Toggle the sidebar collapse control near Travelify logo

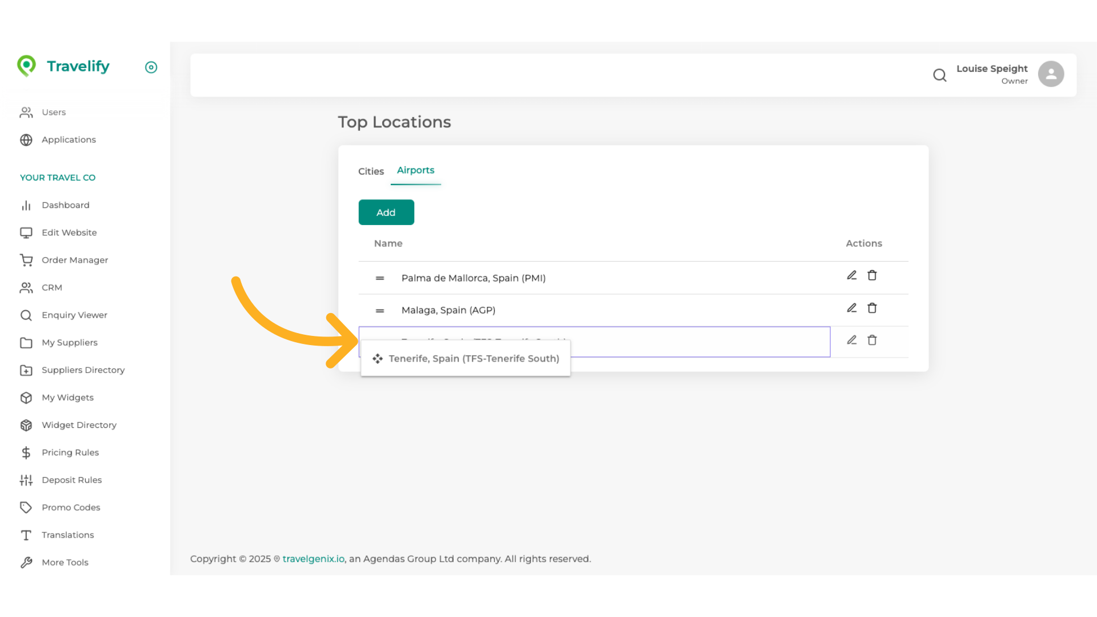pyautogui.click(x=151, y=67)
